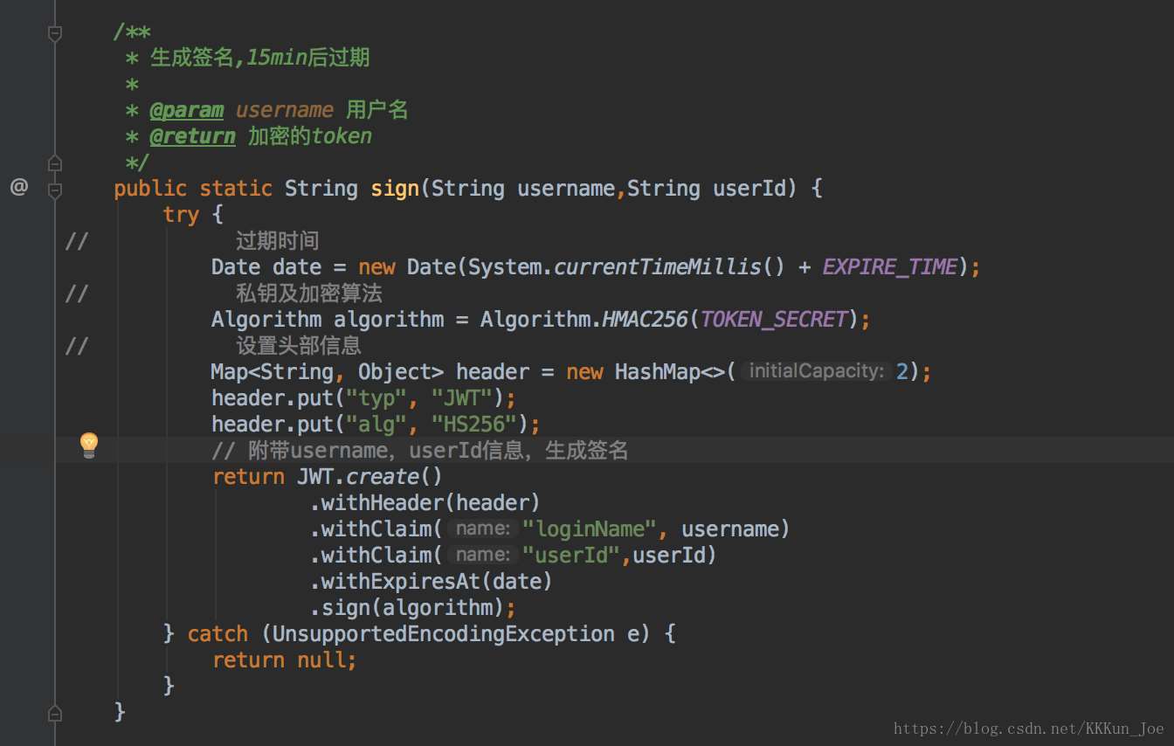
Task: Click the public keyword in method declaration
Action: 150,189
